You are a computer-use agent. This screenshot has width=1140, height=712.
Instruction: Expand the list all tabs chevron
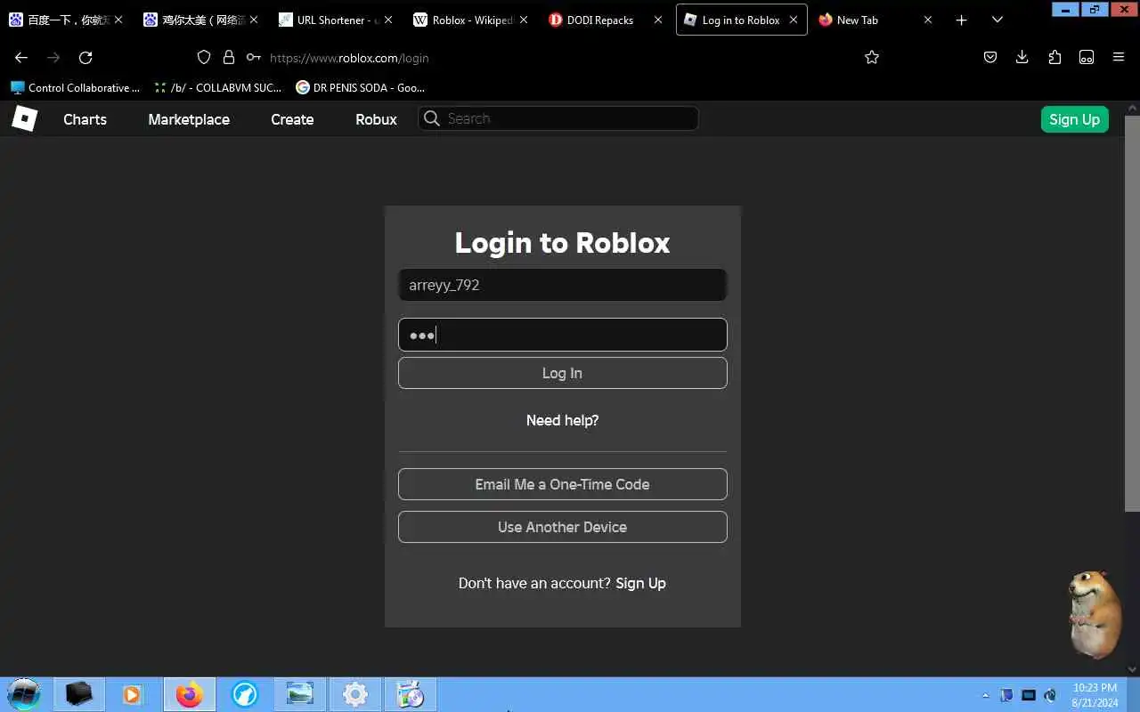point(997,20)
